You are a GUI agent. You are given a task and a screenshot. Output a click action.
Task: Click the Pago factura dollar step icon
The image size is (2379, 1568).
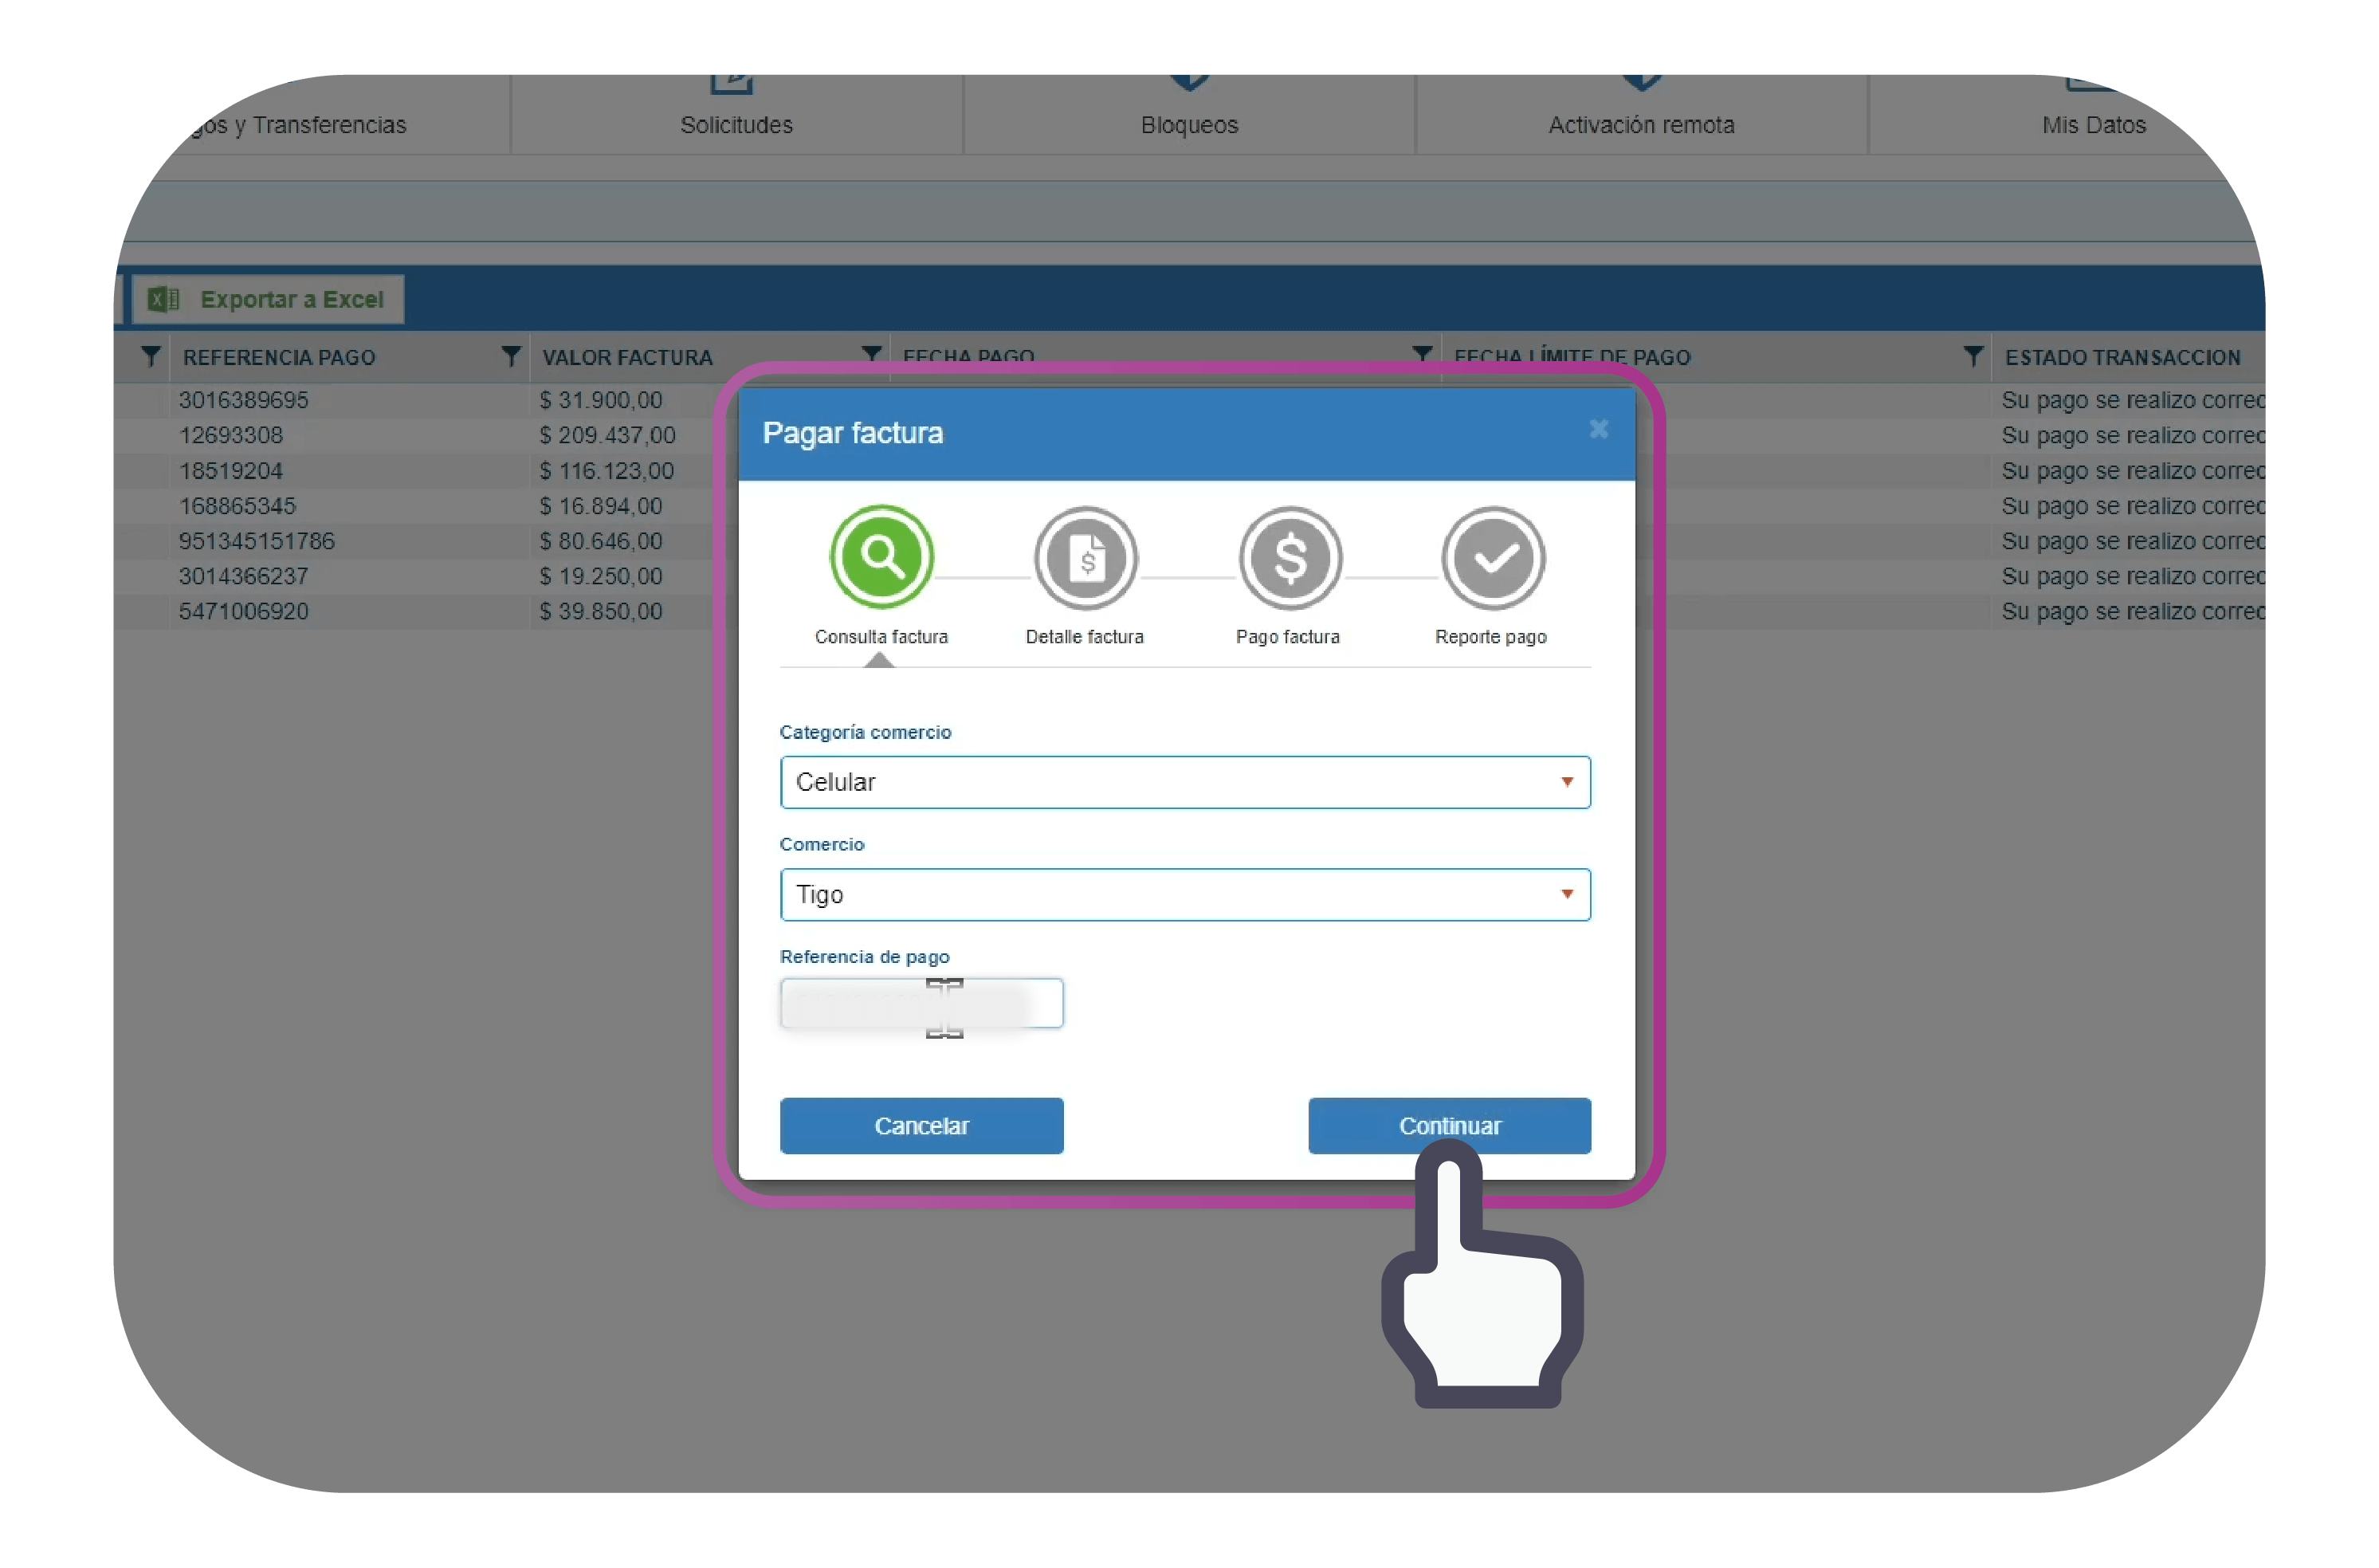1290,558
